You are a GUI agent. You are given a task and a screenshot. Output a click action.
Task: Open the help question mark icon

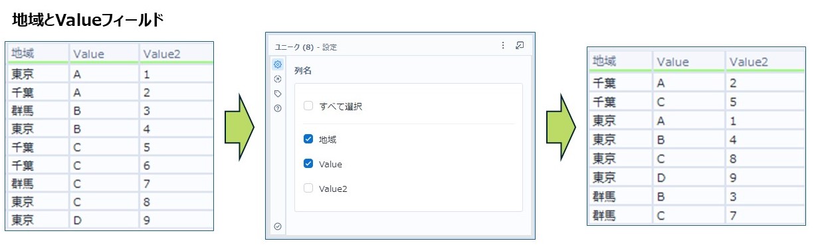(x=278, y=108)
